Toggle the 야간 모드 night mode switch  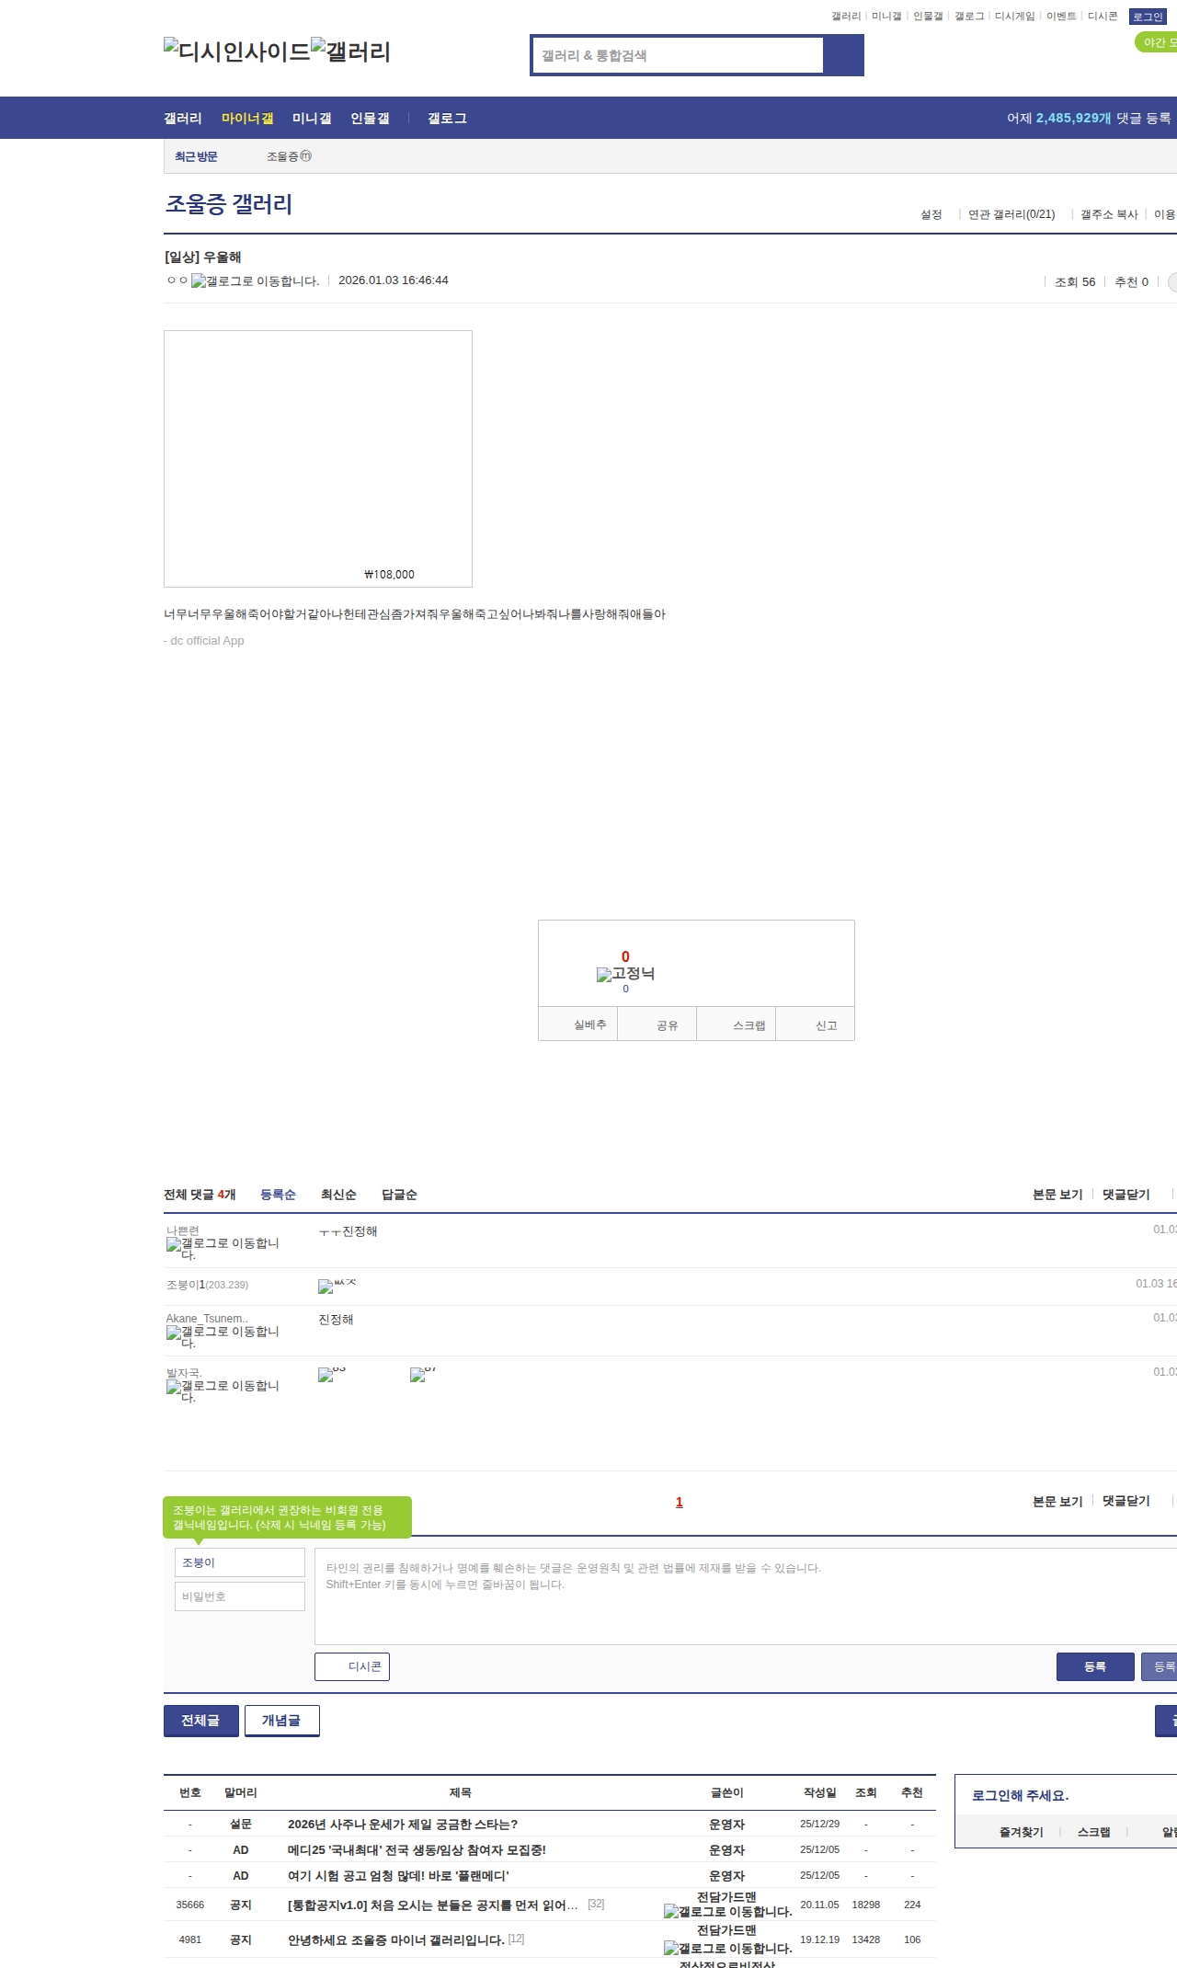[x=1157, y=42]
